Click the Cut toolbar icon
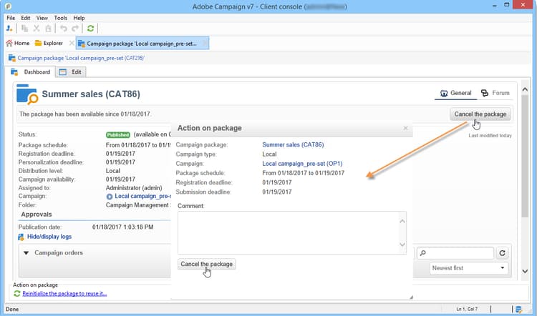 point(37,29)
